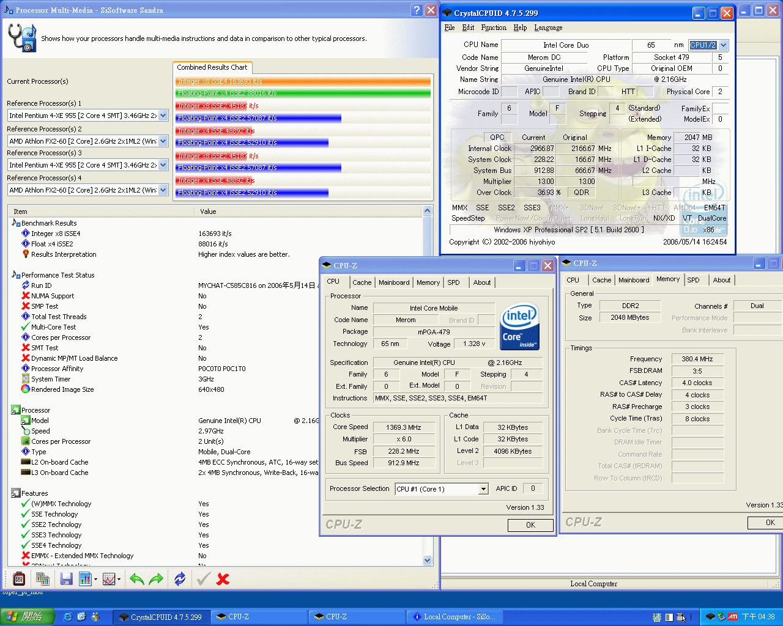Open the Processor Selection dropdown in CPU-Z

point(441,489)
